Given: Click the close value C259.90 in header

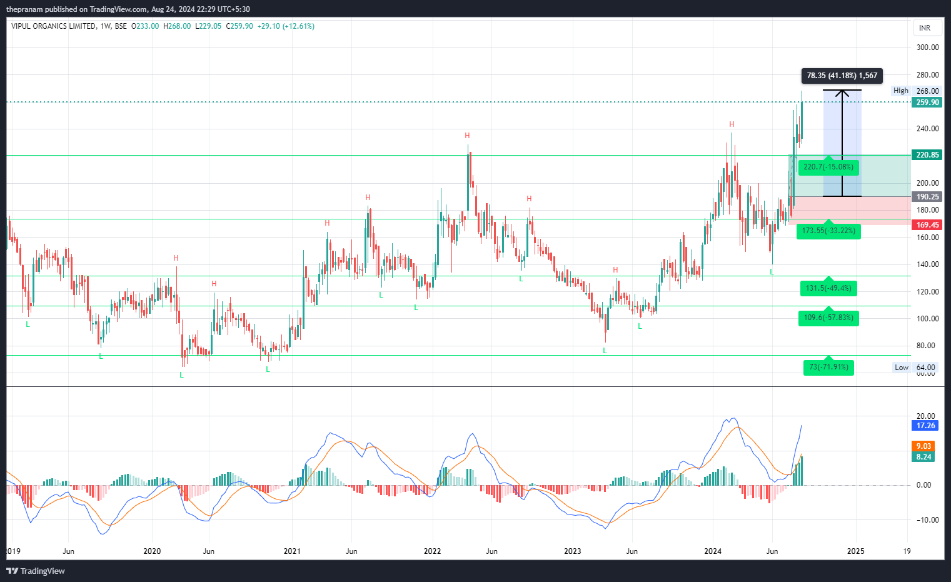Looking at the screenshot, I should point(239,26).
